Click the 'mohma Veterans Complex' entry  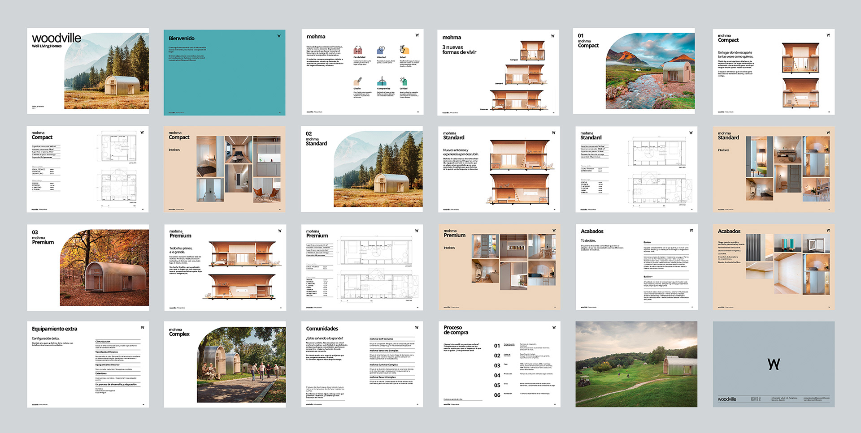coord(384,351)
